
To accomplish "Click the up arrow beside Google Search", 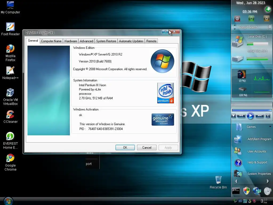I will (x=235, y=25).
